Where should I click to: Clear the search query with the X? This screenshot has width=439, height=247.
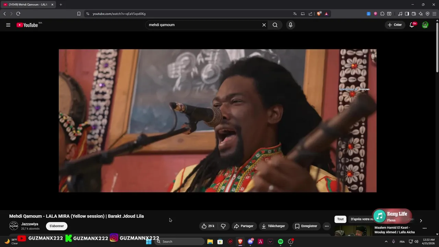tap(264, 25)
